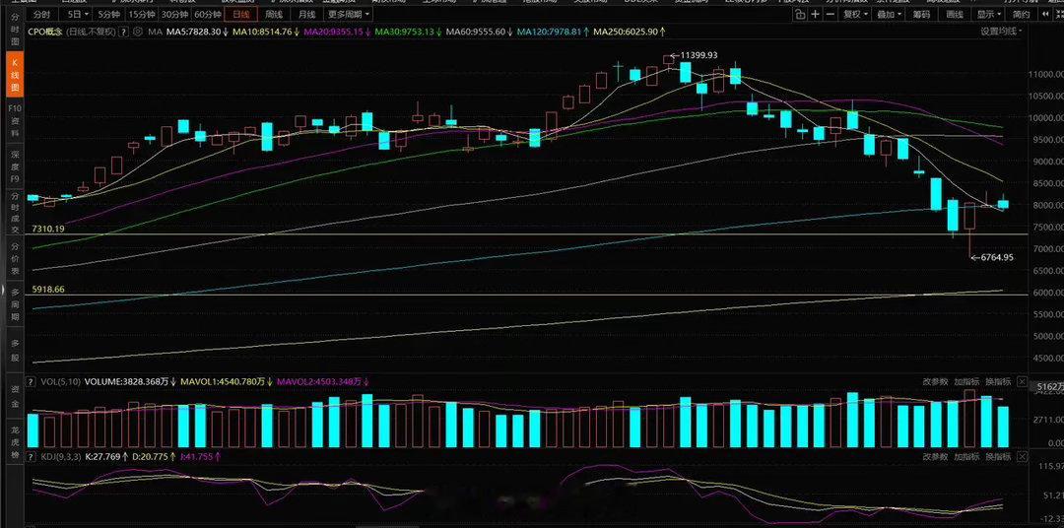
Task: Click the 简约 view button
Action: coord(1020,14)
